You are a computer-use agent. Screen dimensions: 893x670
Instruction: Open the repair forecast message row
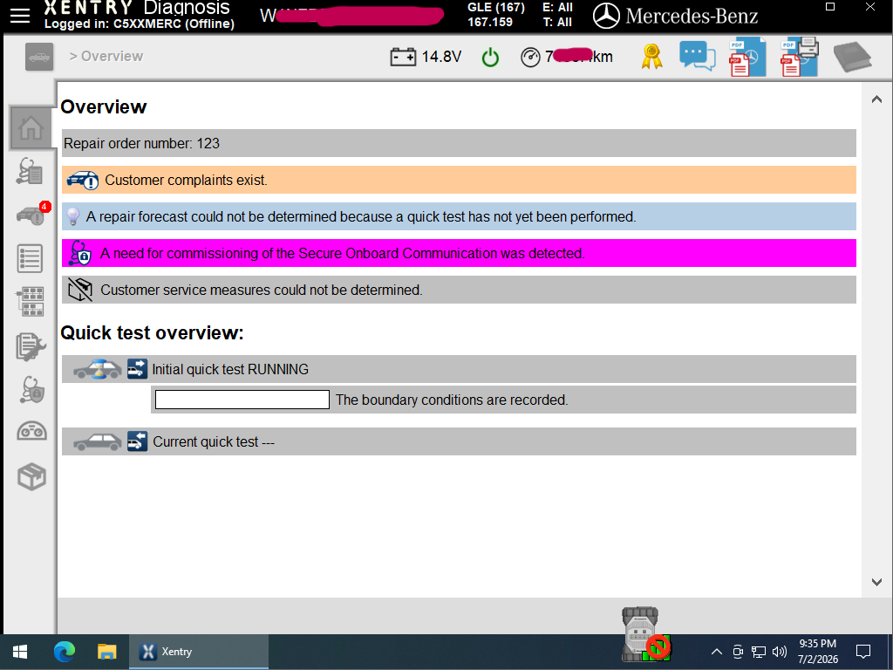[x=459, y=216]
